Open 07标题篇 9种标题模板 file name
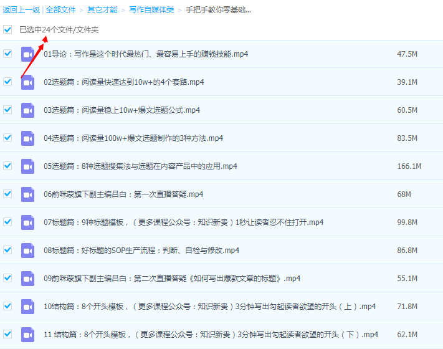This screenshot has height=349, width=443. 183,222
